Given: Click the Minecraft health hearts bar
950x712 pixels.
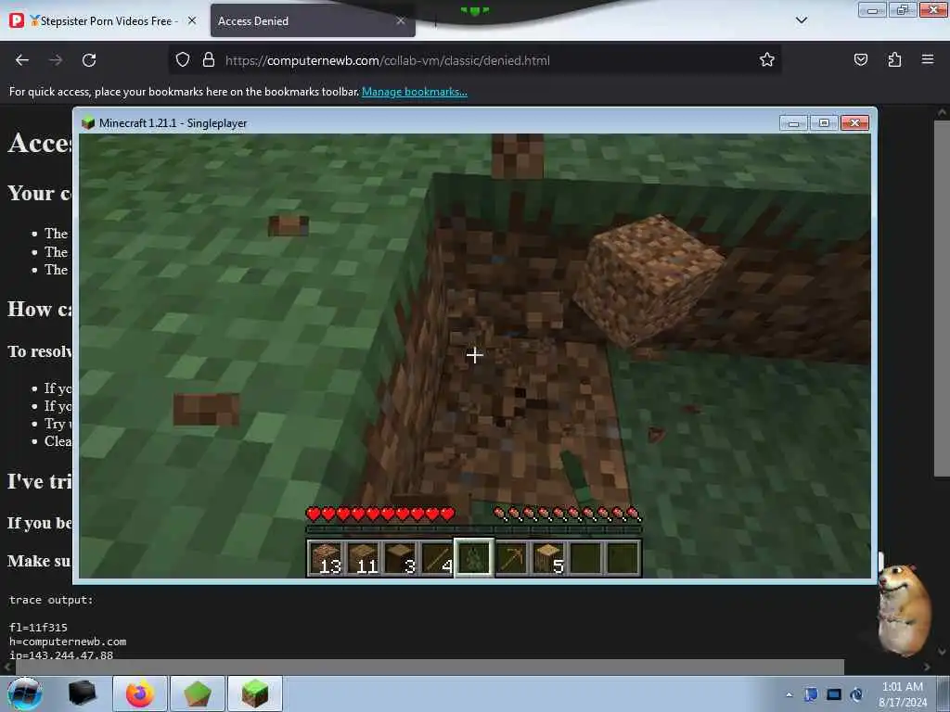Looking at the screenshot, I should pos(379,514).
